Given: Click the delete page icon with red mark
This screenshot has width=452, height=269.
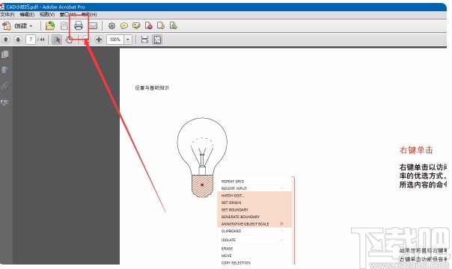Looking at the screenshot, I should (148, 26).
